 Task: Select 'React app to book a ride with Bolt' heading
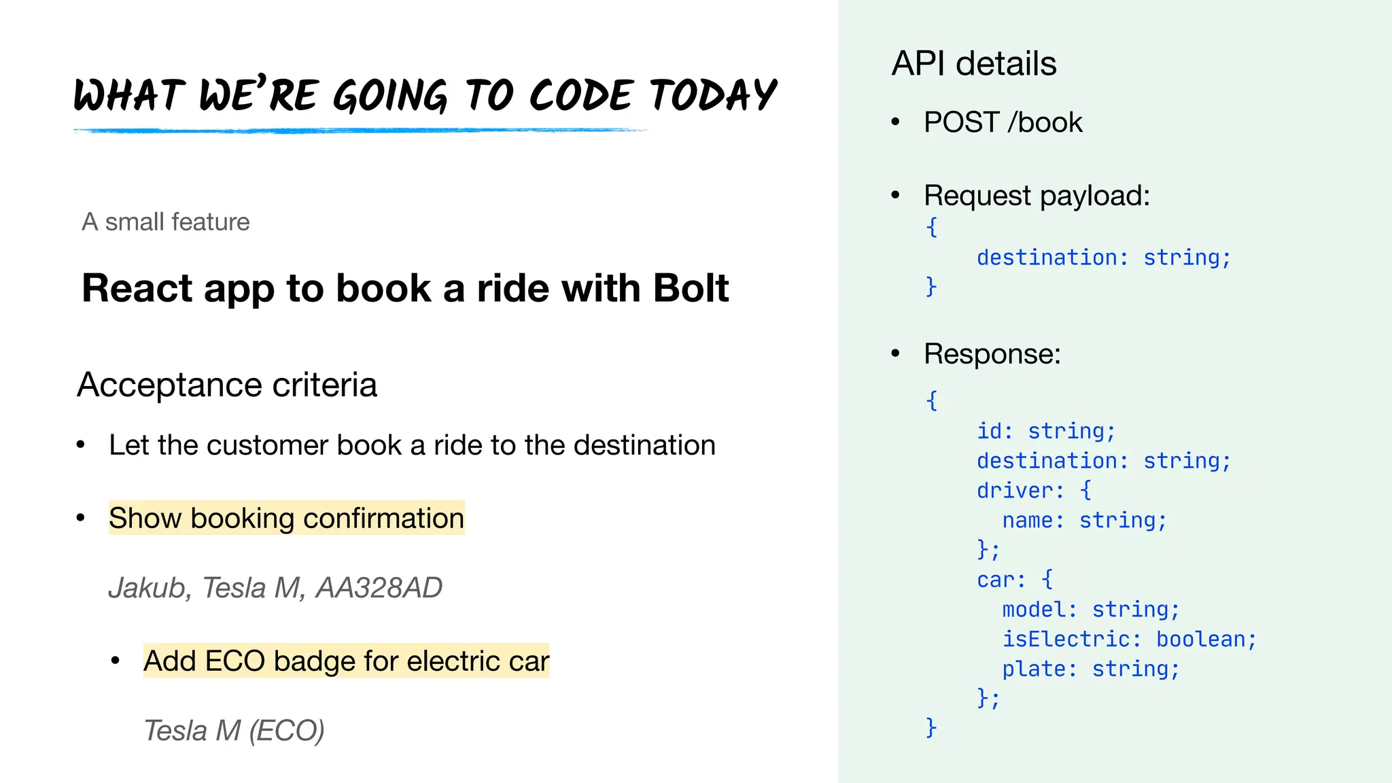click(x=405, y=288)
